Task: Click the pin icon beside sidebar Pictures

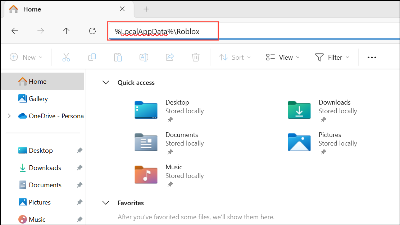Action: click(x=79, y=202)
